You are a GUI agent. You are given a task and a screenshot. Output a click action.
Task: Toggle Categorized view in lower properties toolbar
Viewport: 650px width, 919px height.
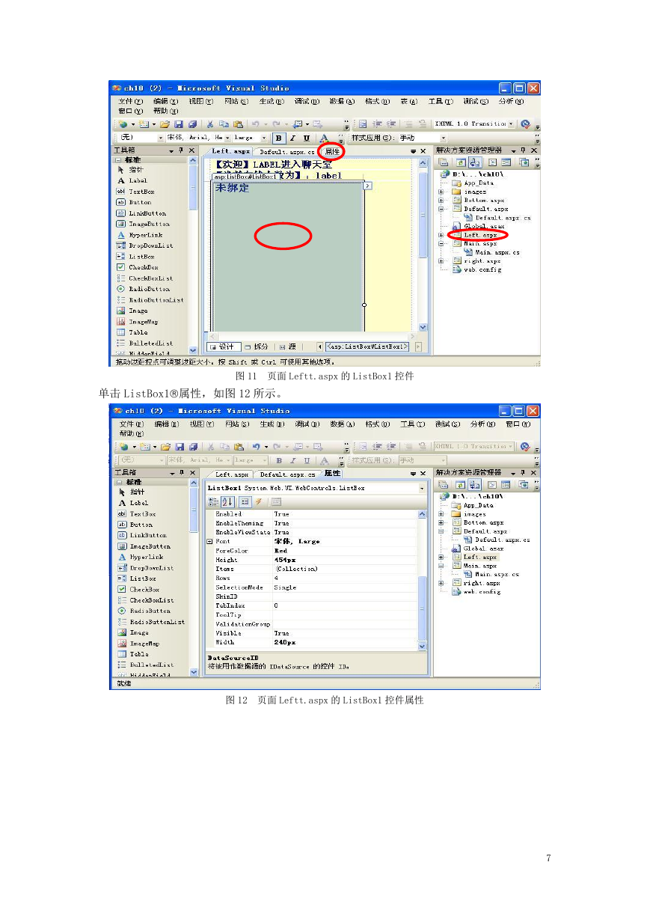tap(214, 501)
